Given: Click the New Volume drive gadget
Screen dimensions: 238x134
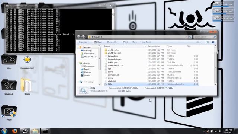Looking at the screenshot, I should (x=223, y=11).
